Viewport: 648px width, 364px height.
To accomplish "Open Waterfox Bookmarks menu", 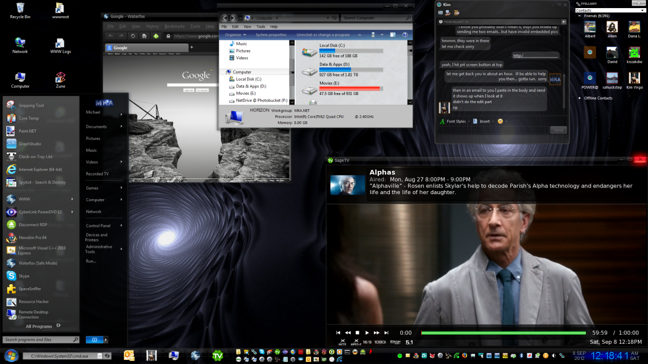I will tap(175, 26).
